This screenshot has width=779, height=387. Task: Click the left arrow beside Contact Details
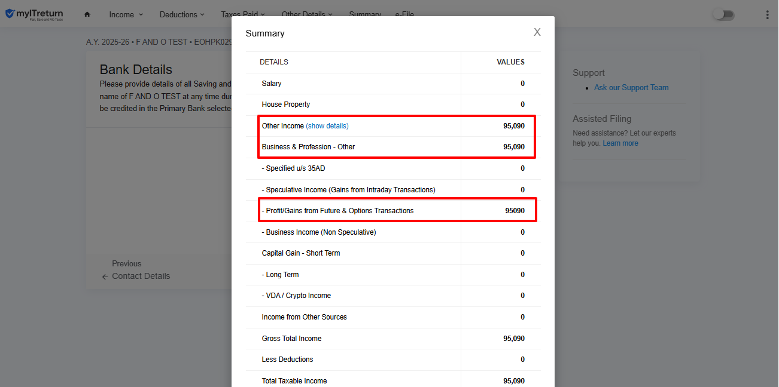coord(105,277)
